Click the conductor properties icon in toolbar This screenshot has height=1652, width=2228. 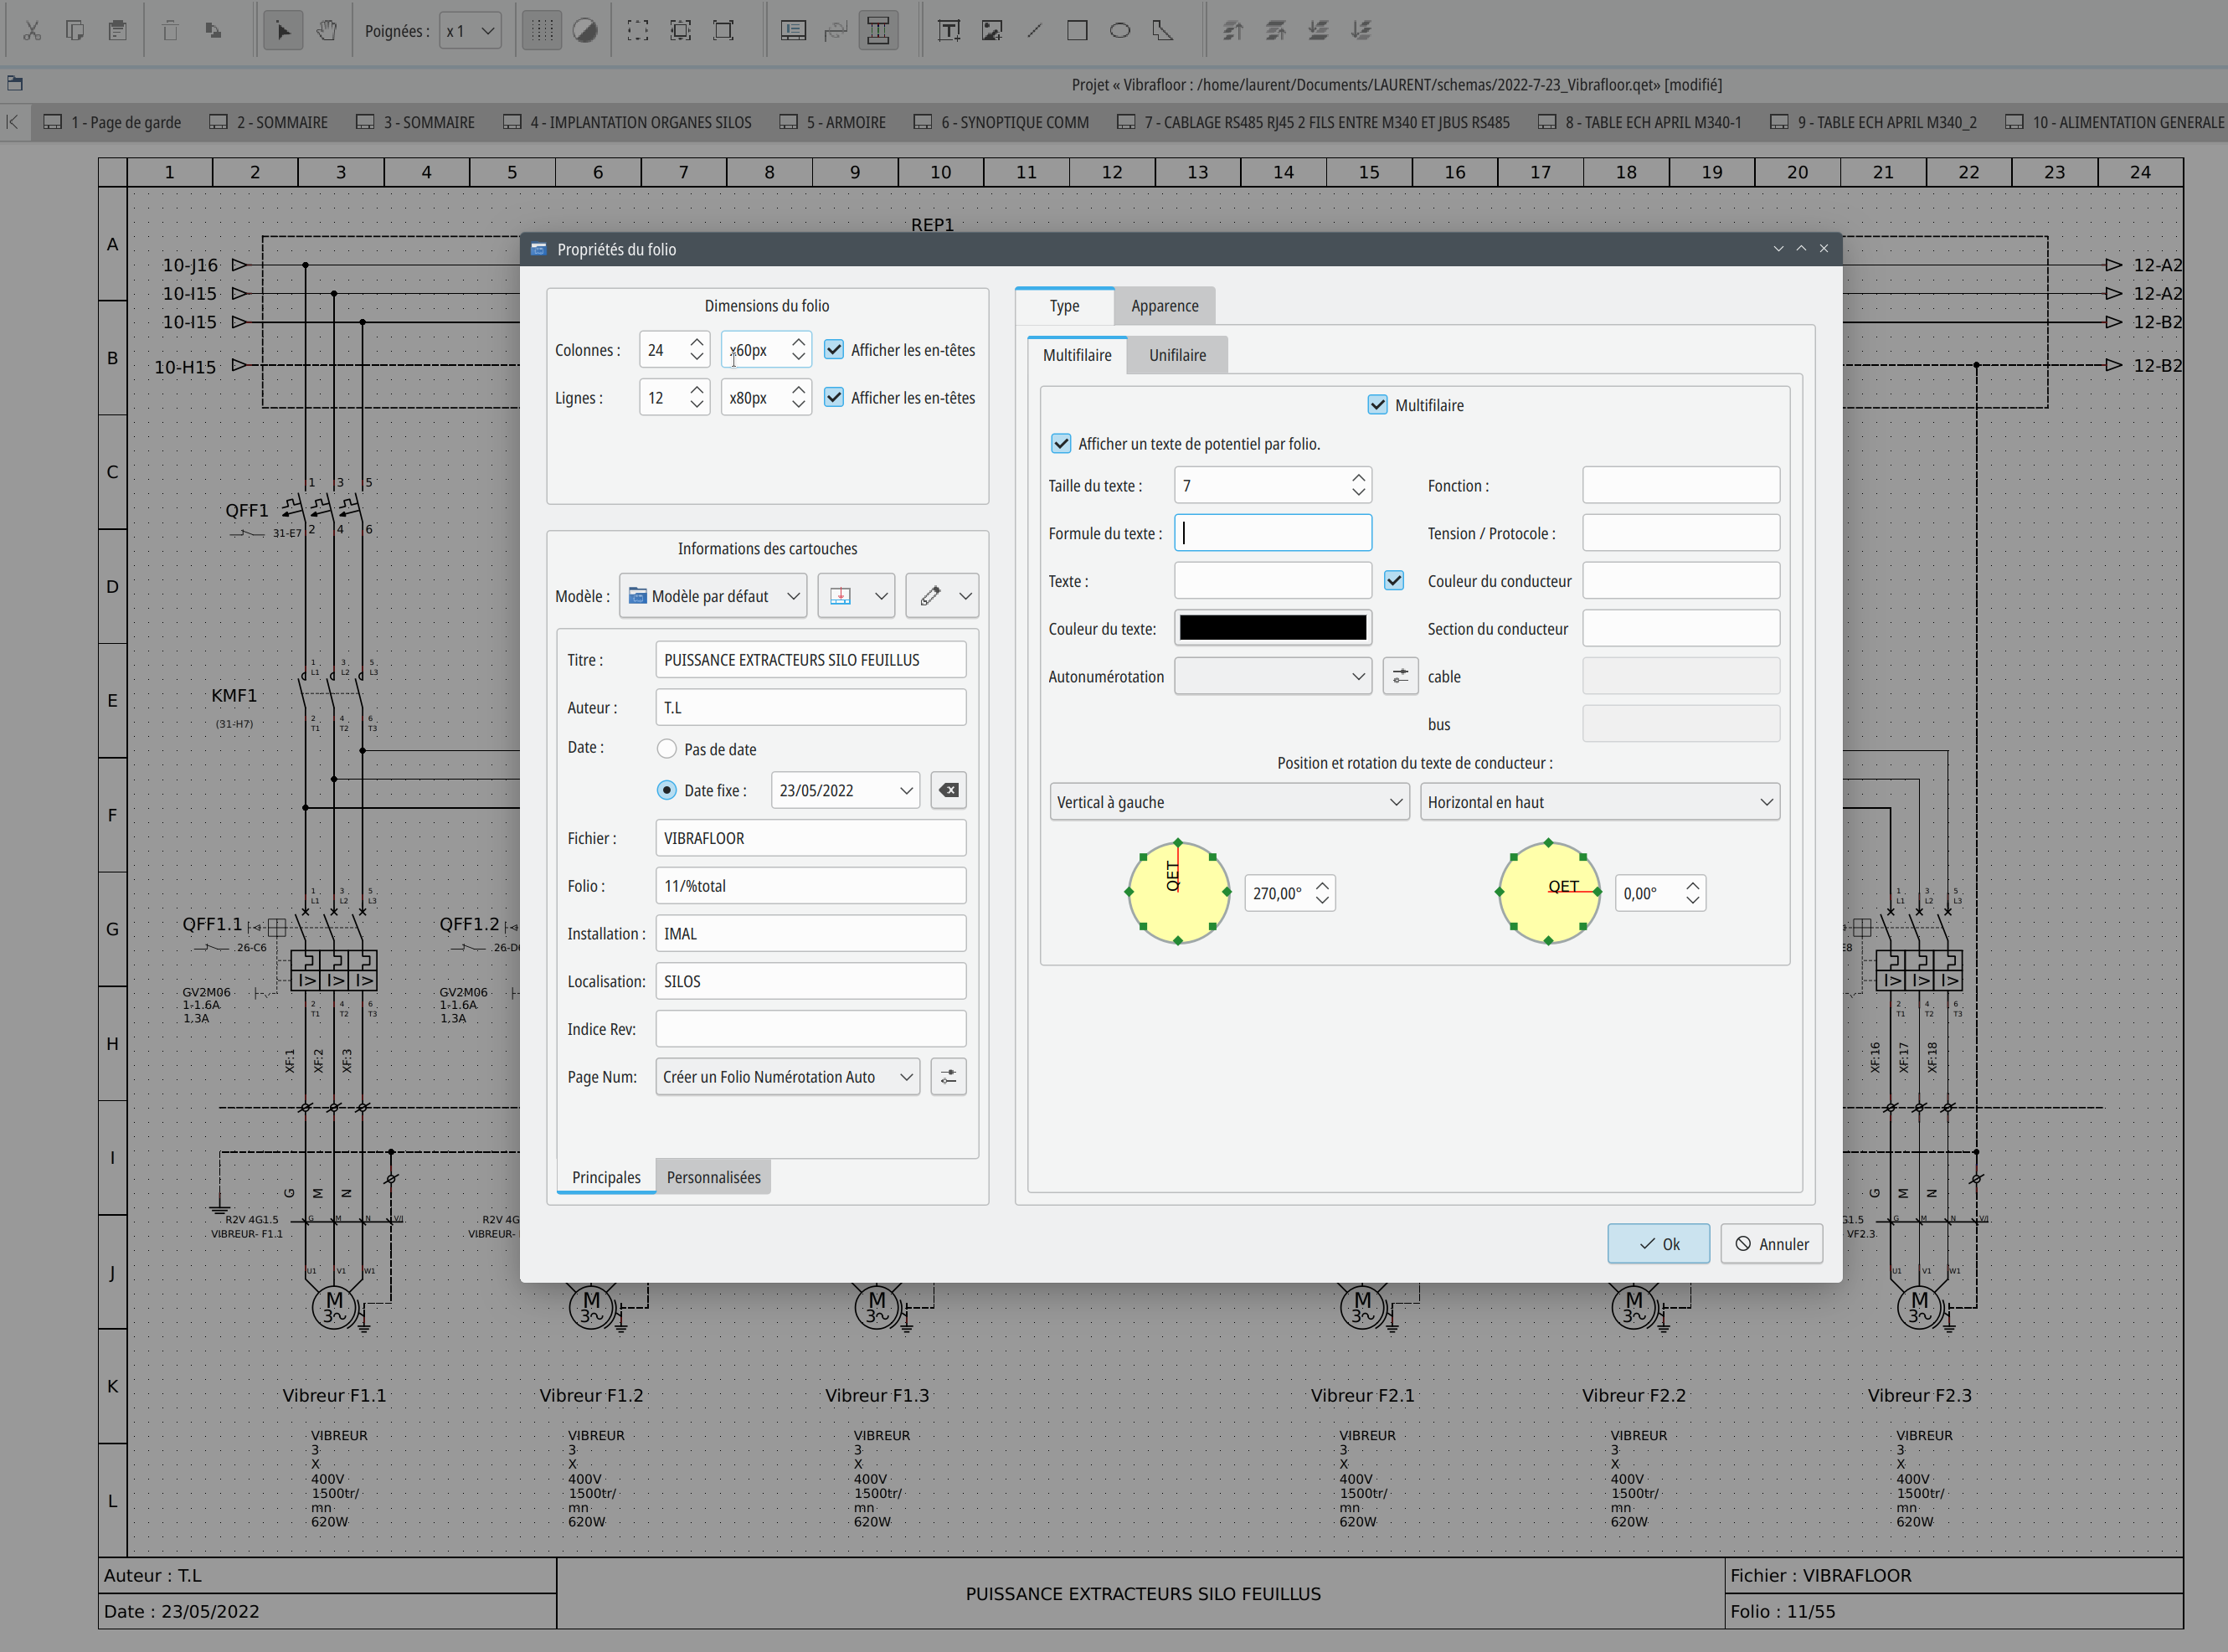click(x=878, y=30)
